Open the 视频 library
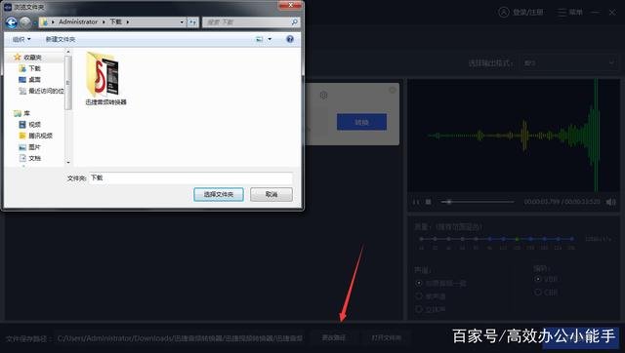The image size is (625, 353). [x=30, y=125]
